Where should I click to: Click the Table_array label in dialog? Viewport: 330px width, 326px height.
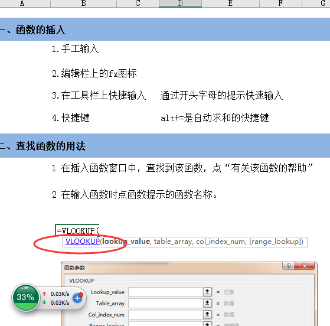[110, 304]
